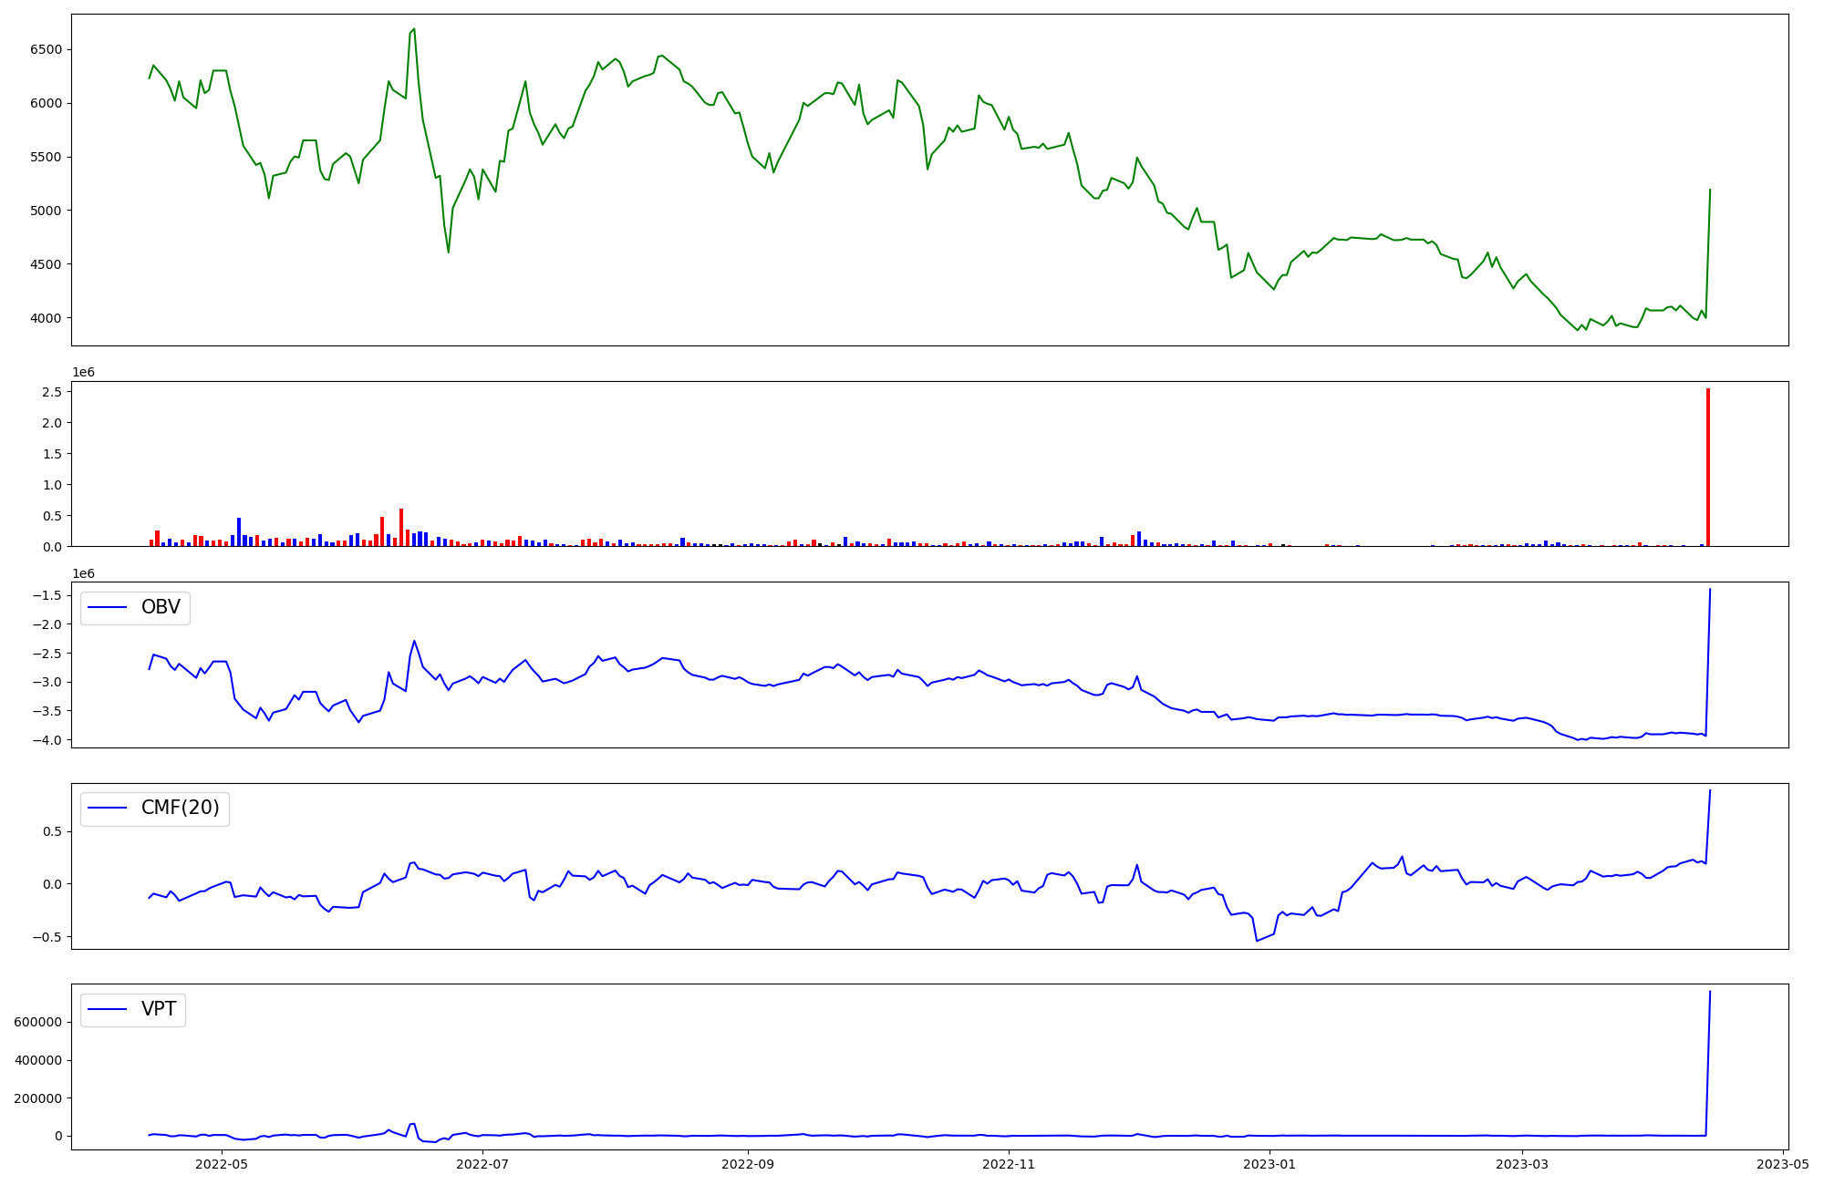The height and width of the screenshot is (1185, 1824).
Task: Click the 600000 VPT axis label
Action: click(37, 1022)
